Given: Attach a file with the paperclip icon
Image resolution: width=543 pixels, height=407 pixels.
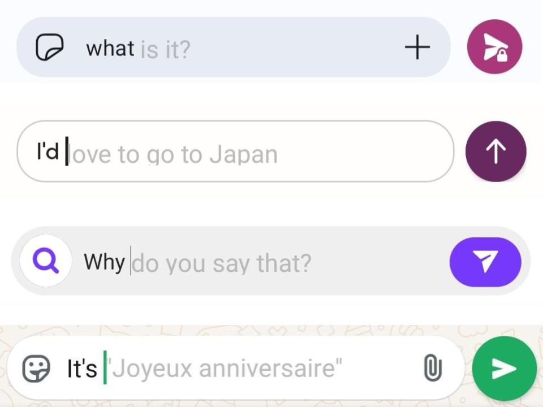Looking at the screenshot, I should click(433, 368).
